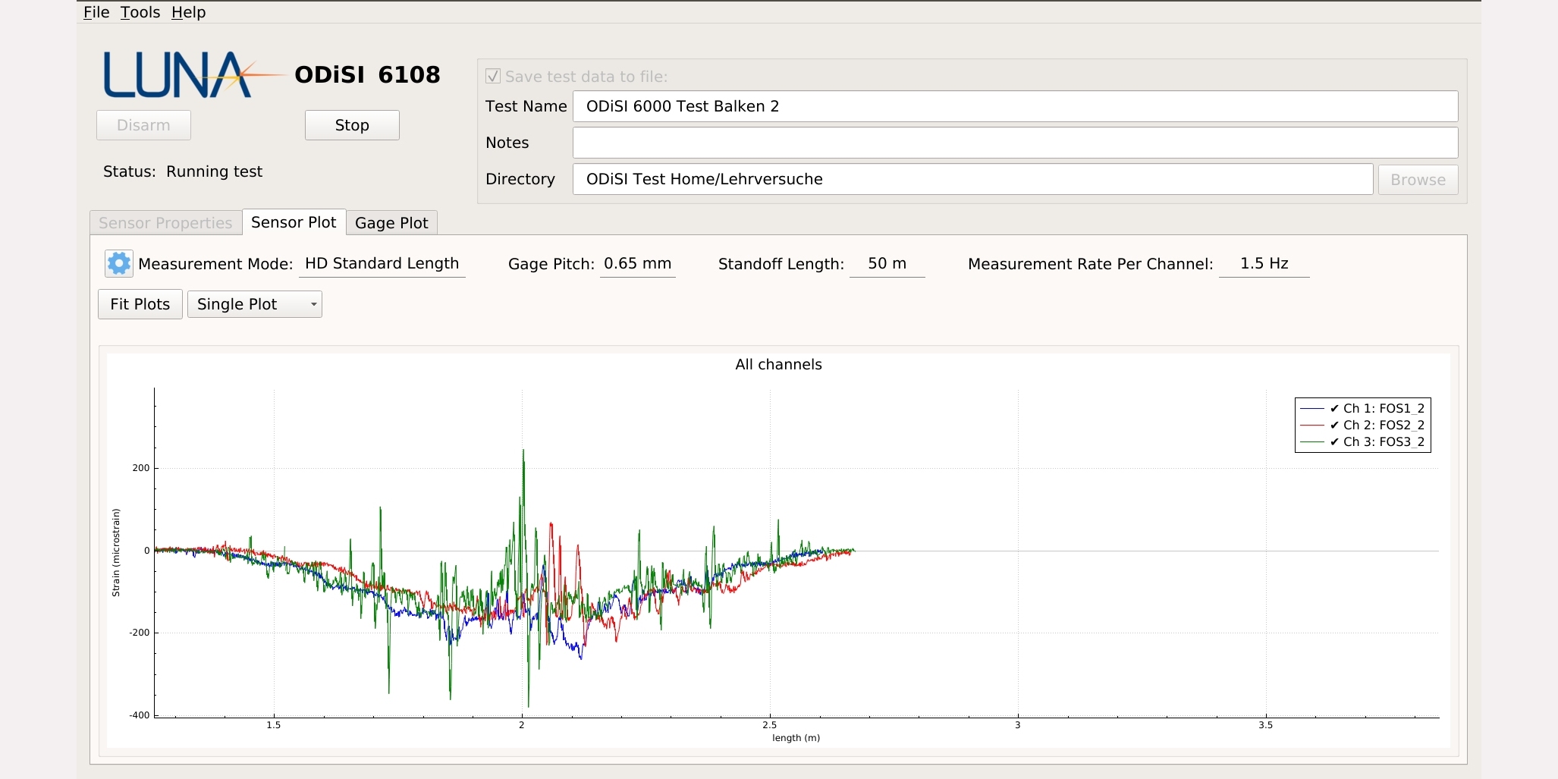Click the All channels plot title
Image resolution: width=1558 pixels, height=779 pixels.
click(x=778, y=364)
